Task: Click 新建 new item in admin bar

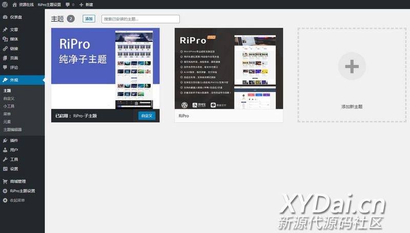Action: point(89,5)
